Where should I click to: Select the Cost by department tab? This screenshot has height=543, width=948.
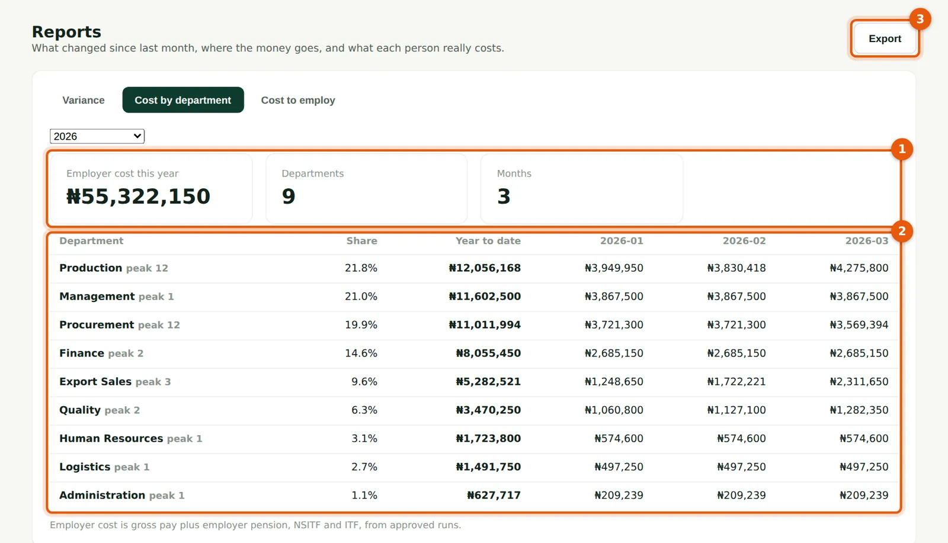(183, 100)
